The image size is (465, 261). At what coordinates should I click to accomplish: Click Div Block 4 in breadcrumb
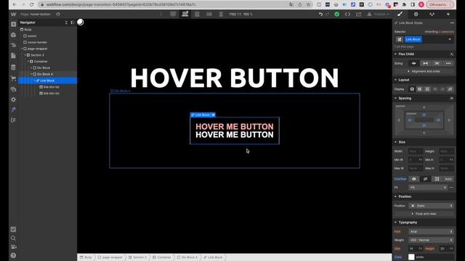[187, 257]
